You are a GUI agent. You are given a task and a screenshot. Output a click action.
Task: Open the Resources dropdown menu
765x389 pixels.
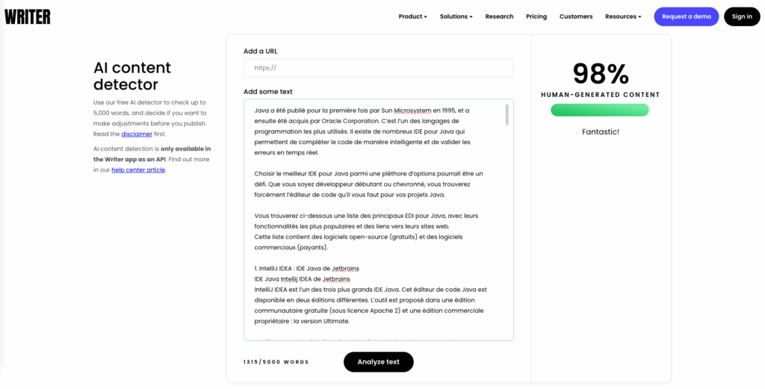(623, 16)
